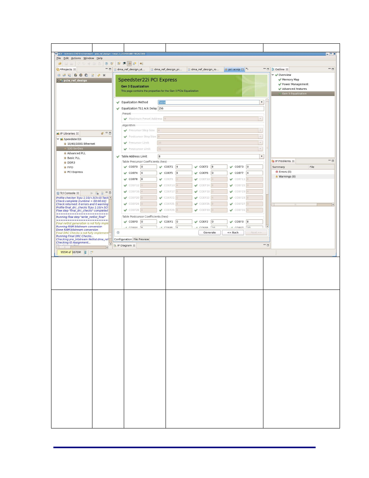Close the IP Problems view tab X
This screenshot has width=369, height=478.
point(293,161)
